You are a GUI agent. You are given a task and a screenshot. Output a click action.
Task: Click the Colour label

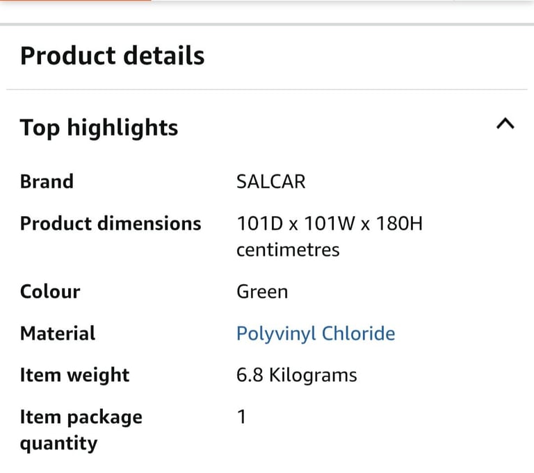click(x=50, y=292)
